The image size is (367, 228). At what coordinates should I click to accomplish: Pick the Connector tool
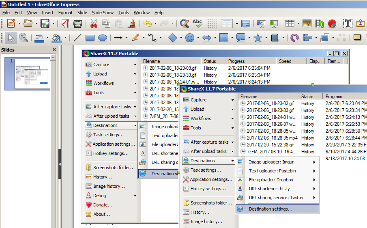tap(152, 38)
